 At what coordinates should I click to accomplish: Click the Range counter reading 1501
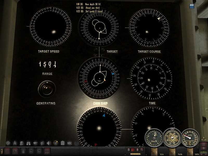pos(47,64)
